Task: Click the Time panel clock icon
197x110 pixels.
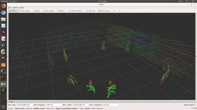Action: (8, 102)
